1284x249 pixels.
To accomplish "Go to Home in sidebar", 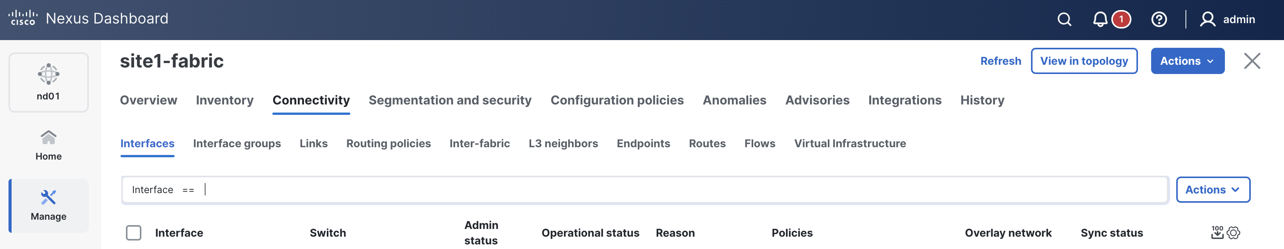I will click(x=48, y=145).
